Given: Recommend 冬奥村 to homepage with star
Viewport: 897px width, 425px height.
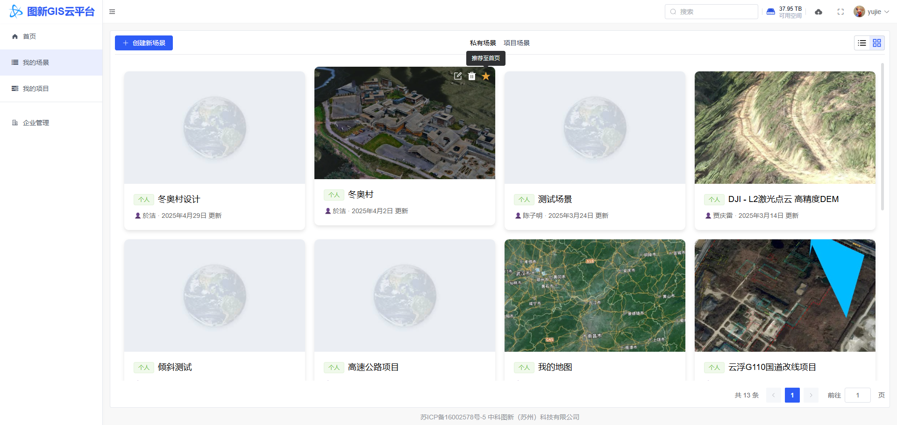Looking at the screenshot, I should pyautogui.click(x=486, y=76).
